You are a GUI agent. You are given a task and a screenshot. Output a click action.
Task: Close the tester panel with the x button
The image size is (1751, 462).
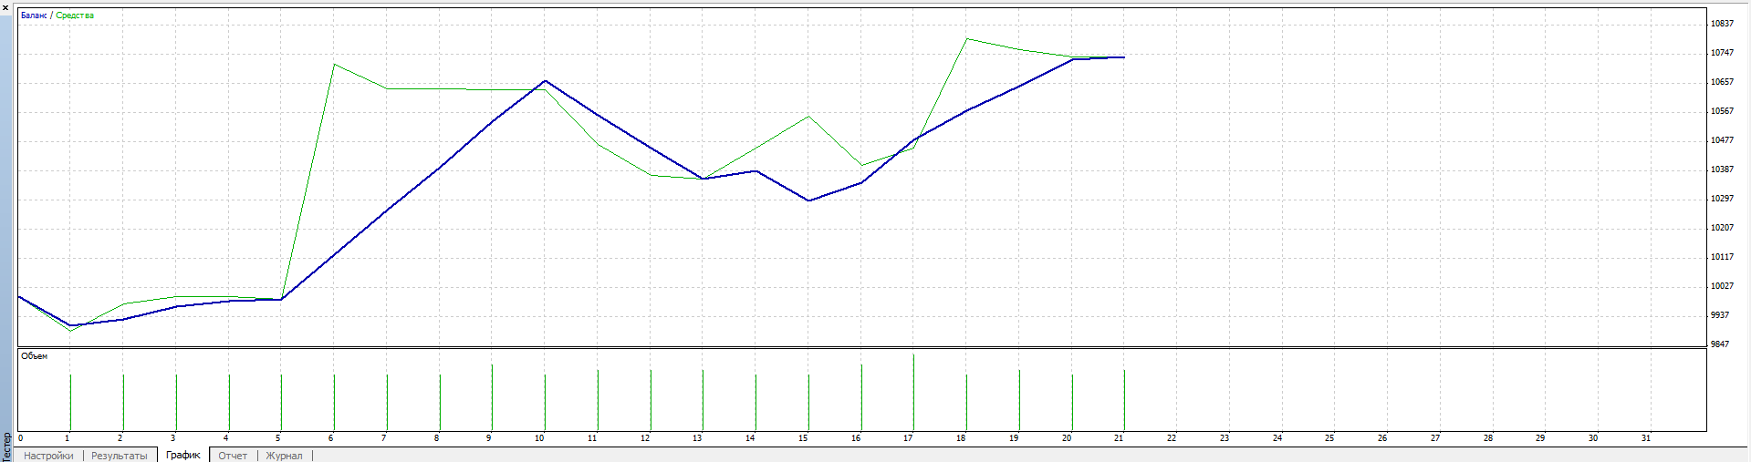click(x=5, y=7)
